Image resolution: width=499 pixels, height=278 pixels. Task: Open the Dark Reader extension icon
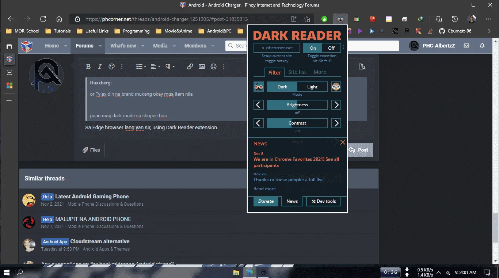340,19
